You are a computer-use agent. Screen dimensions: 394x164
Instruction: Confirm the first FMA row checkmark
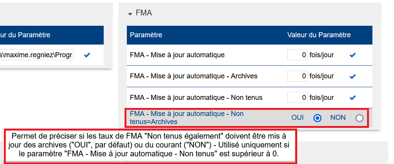(x=352, y=55)
